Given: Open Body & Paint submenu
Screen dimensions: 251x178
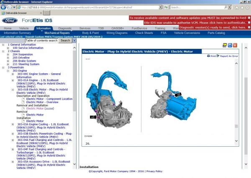Looking at the screenshot, I should click(x=90, y=33).
